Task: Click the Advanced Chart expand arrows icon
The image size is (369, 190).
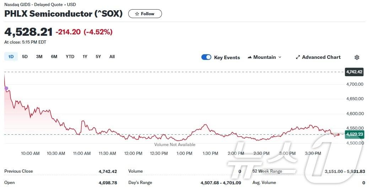Action: click(298, 57)
